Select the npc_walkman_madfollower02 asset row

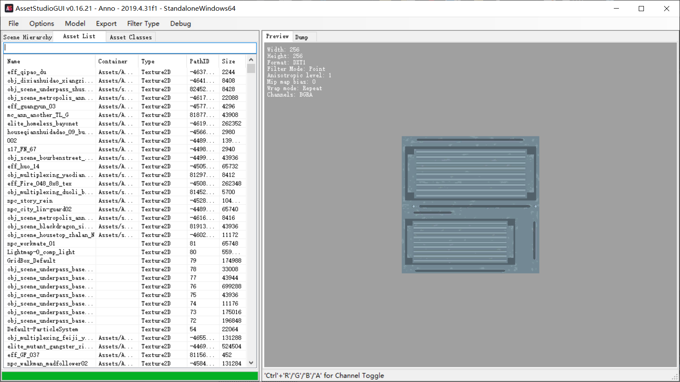[125, 364]
